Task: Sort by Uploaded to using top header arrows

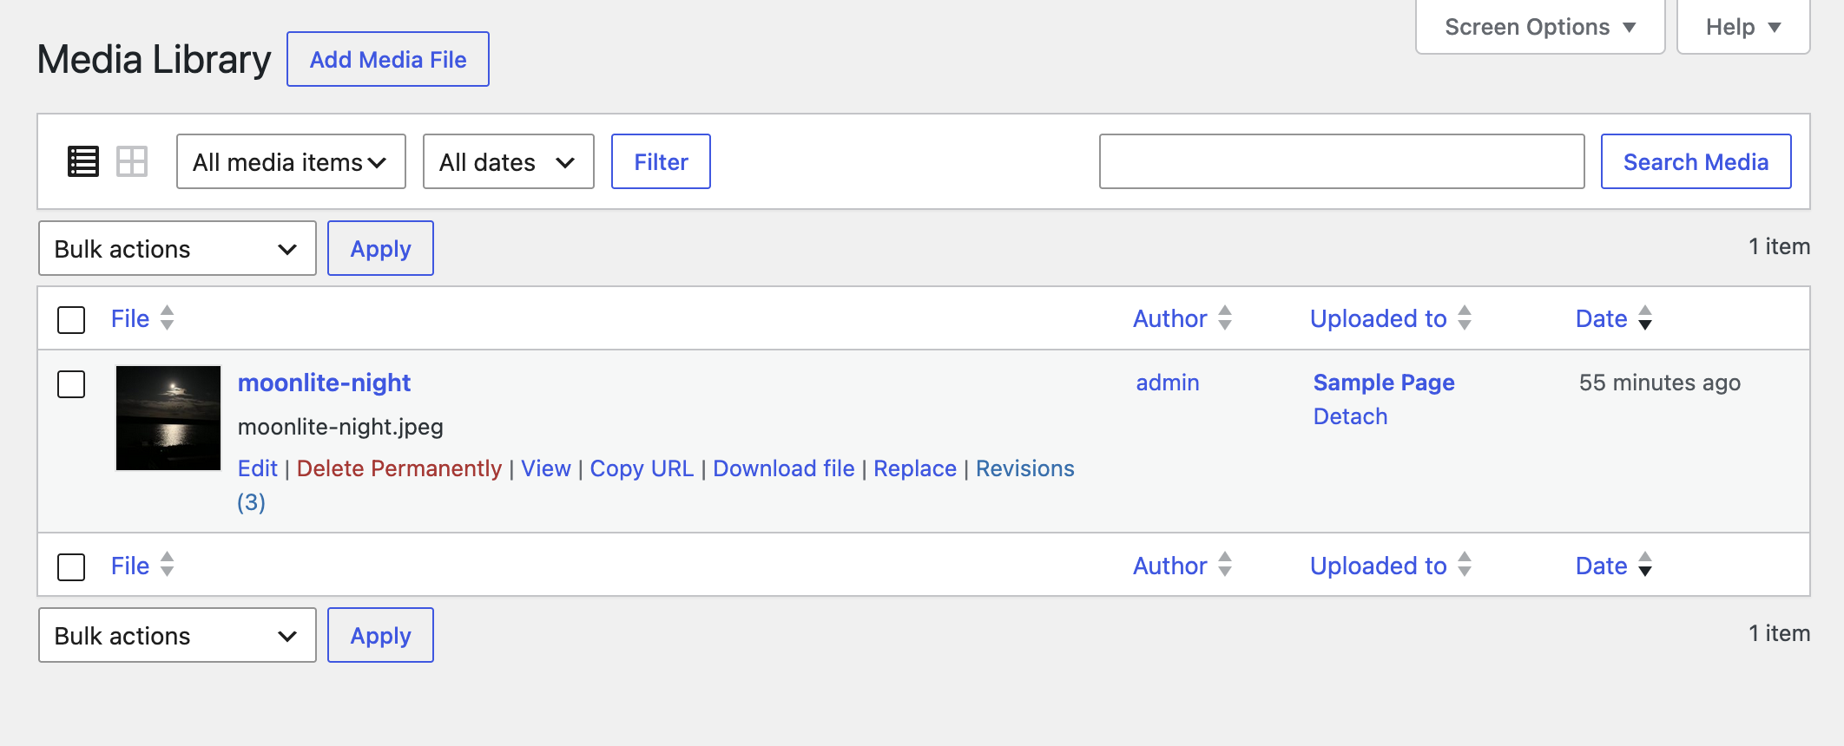Action: (1465, 318)
